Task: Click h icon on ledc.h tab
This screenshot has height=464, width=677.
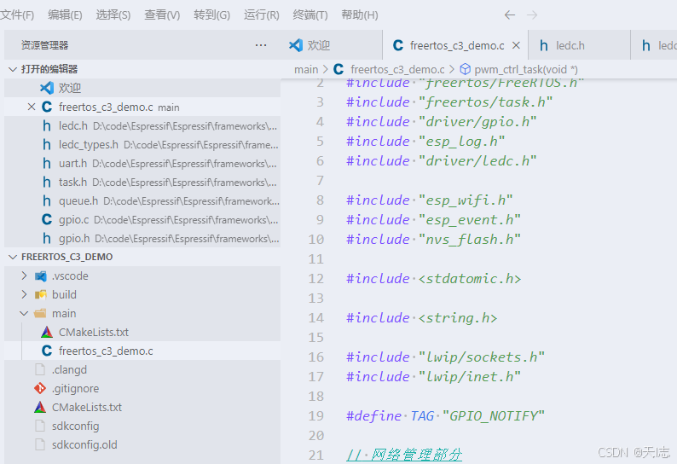Action: (544, 45)
